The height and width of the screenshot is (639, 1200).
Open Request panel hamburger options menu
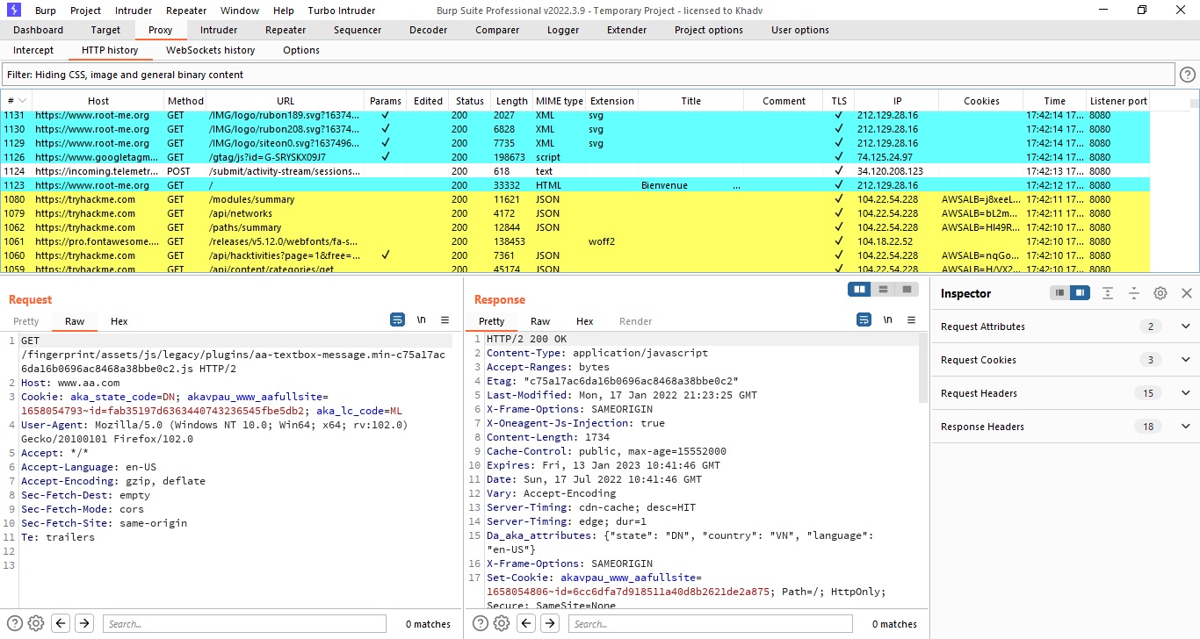pyautogui.click(x=445, y=320)
